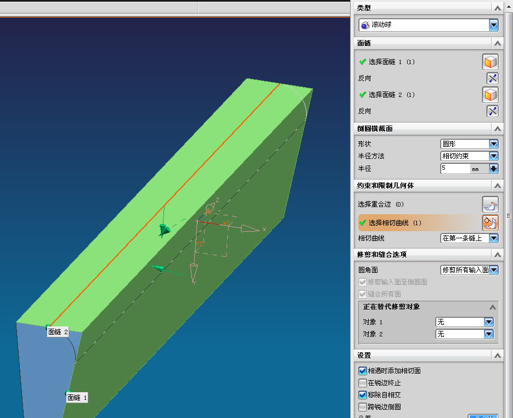
Task: Open the 对象 2 dropdown
Action: (x=488, y=334)
